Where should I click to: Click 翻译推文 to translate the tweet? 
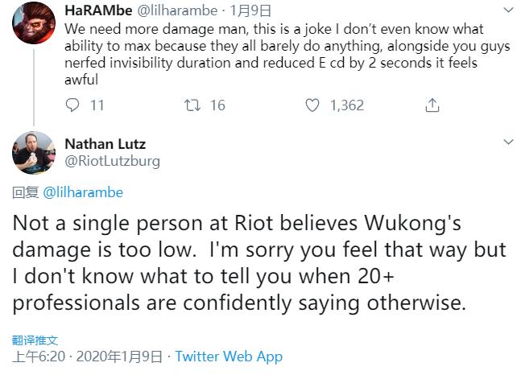click(x=35, y=340)
